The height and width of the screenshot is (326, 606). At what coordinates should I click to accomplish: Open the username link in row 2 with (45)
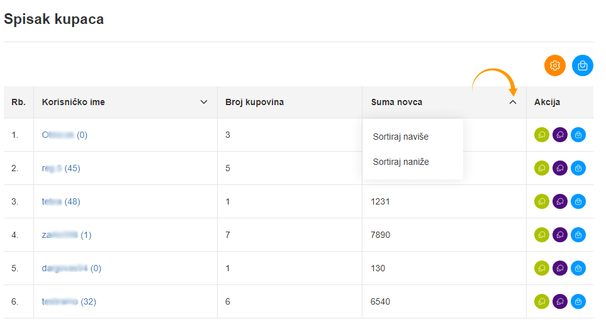point(61,168)
